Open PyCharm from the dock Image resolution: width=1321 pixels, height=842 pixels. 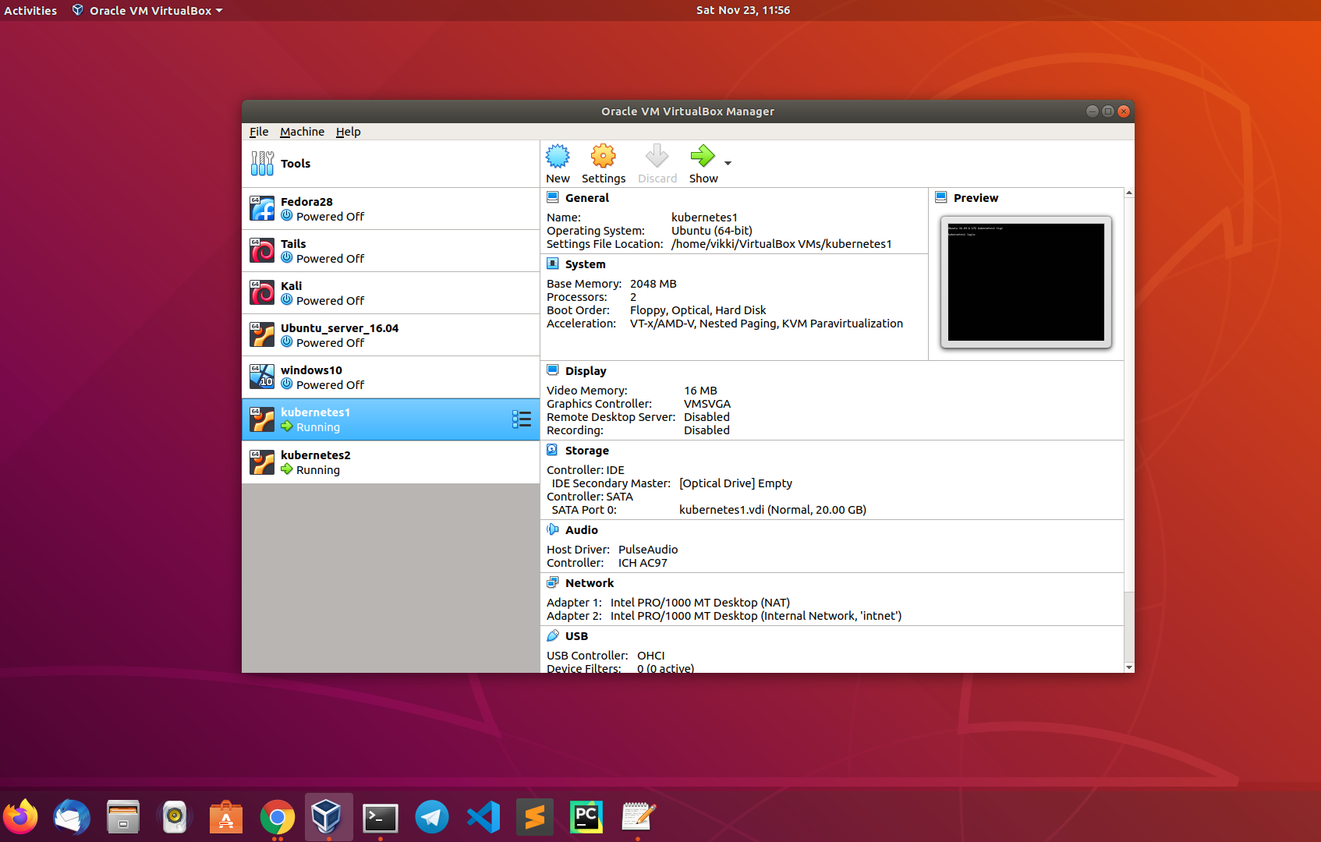[x=586, y=817]
